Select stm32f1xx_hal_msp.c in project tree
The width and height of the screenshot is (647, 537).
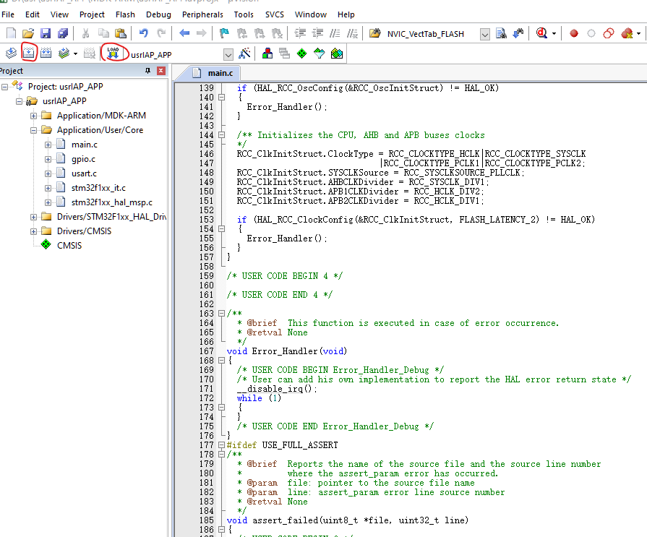(112, 202)
